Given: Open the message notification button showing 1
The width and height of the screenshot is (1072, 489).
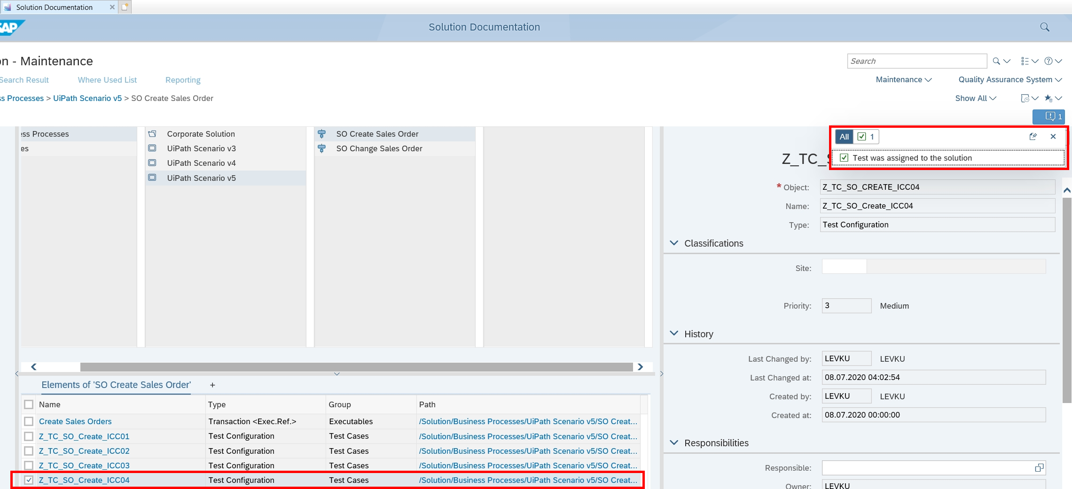Looking at the screenshot, I should 1049,116.
